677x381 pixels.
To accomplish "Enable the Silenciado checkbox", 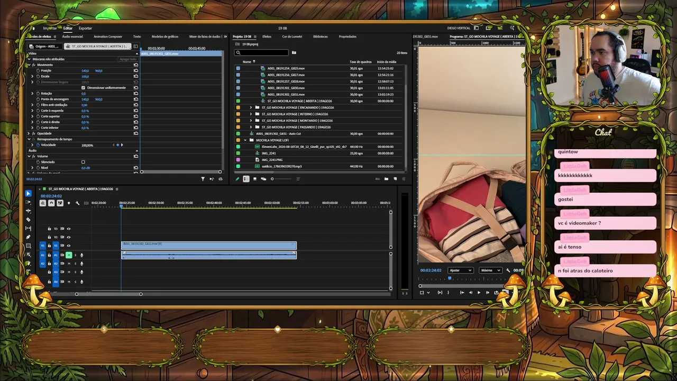I will (83, 162).
